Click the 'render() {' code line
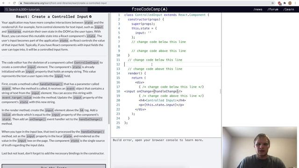This screenshot has height=168, width=299. coord(137,73)
